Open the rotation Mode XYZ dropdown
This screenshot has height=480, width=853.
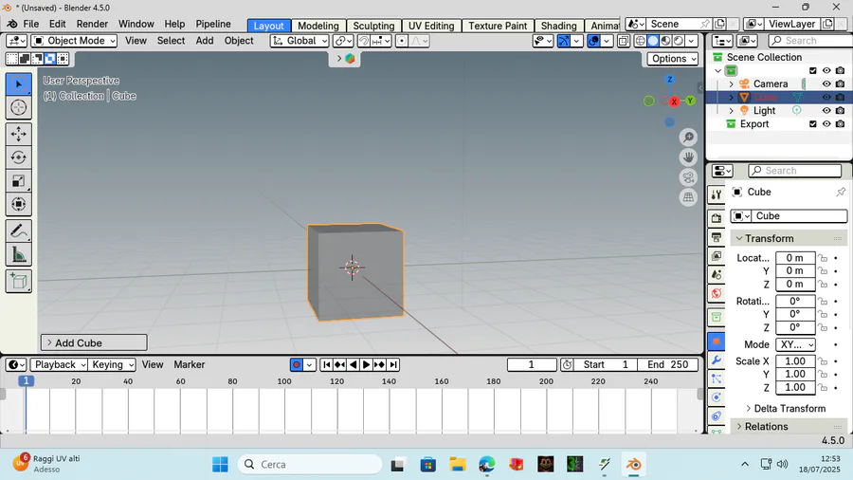(795, 344)
